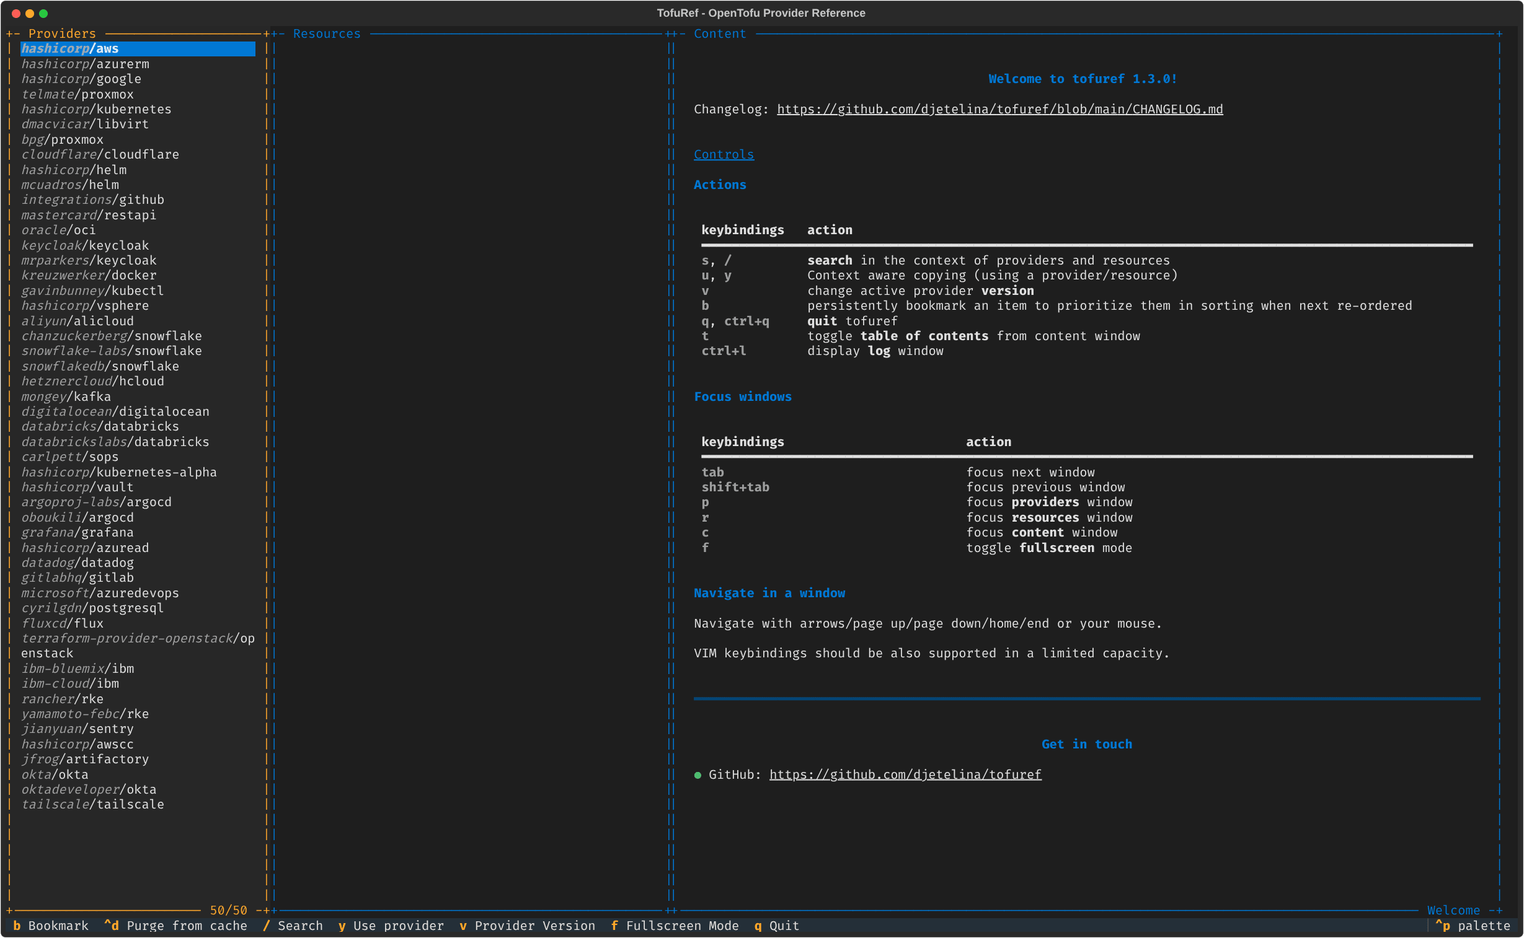Enable Fullscreen Mode from the bottom bar

coord(676,926)
